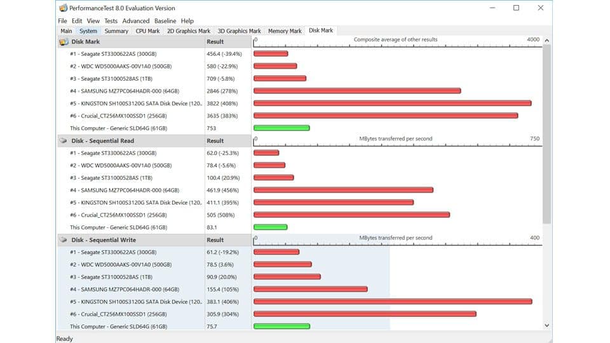Image resolution: width=610 pixels, height=343 pixels.
Task: Open the Tests menu
Action: [x=111, y=21]
